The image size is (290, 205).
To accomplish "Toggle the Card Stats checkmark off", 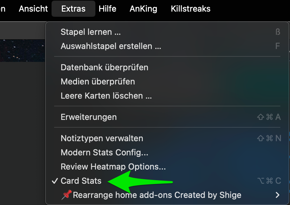I will point(55,181).
